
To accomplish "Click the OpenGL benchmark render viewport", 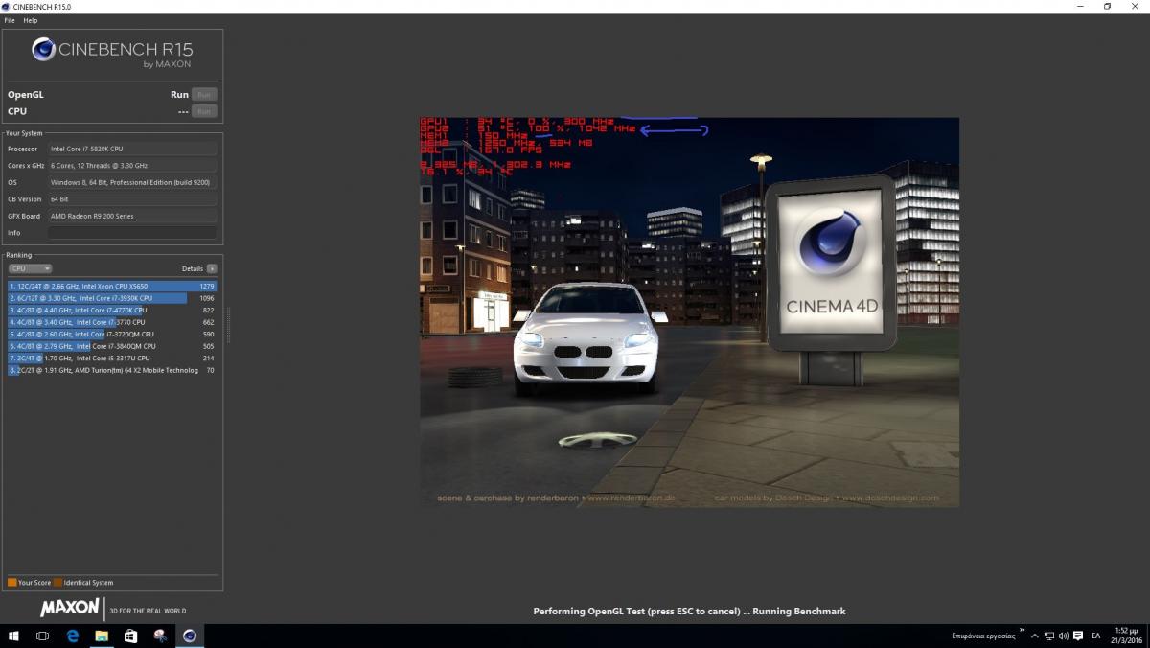I will pos(689,312).
